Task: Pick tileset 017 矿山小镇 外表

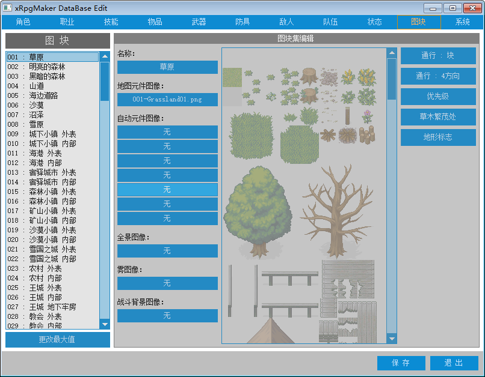Action: click(52, 211)
